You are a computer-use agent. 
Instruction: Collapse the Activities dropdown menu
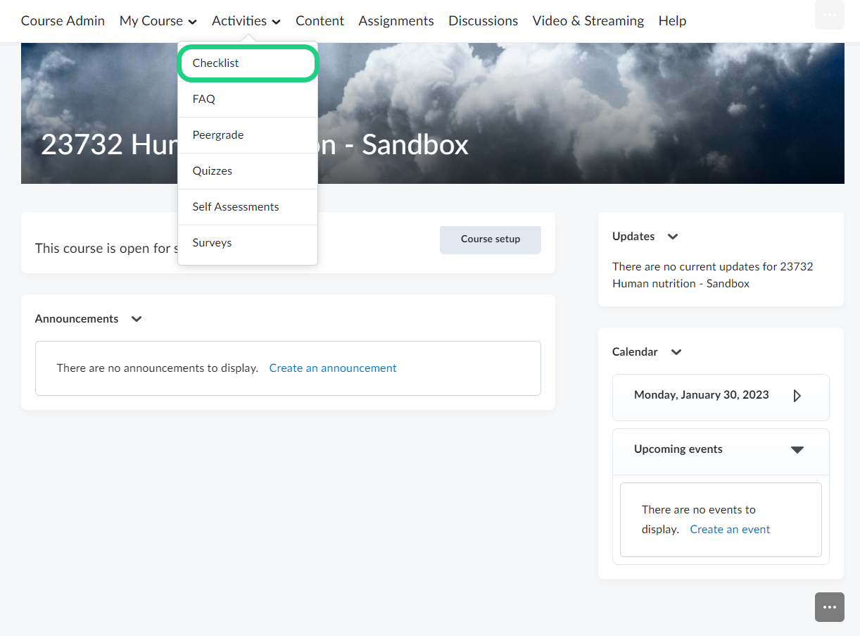click(246, 21)
